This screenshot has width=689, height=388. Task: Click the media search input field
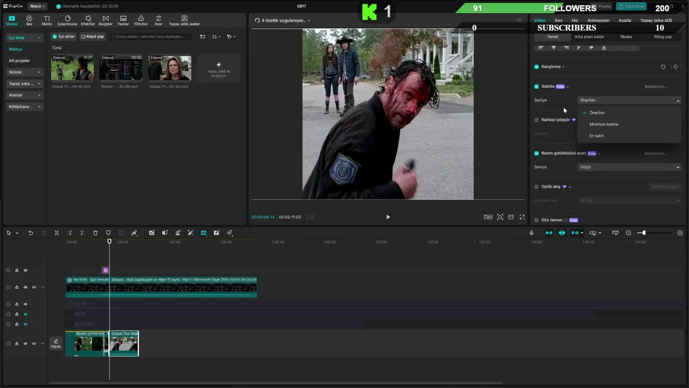150,37
